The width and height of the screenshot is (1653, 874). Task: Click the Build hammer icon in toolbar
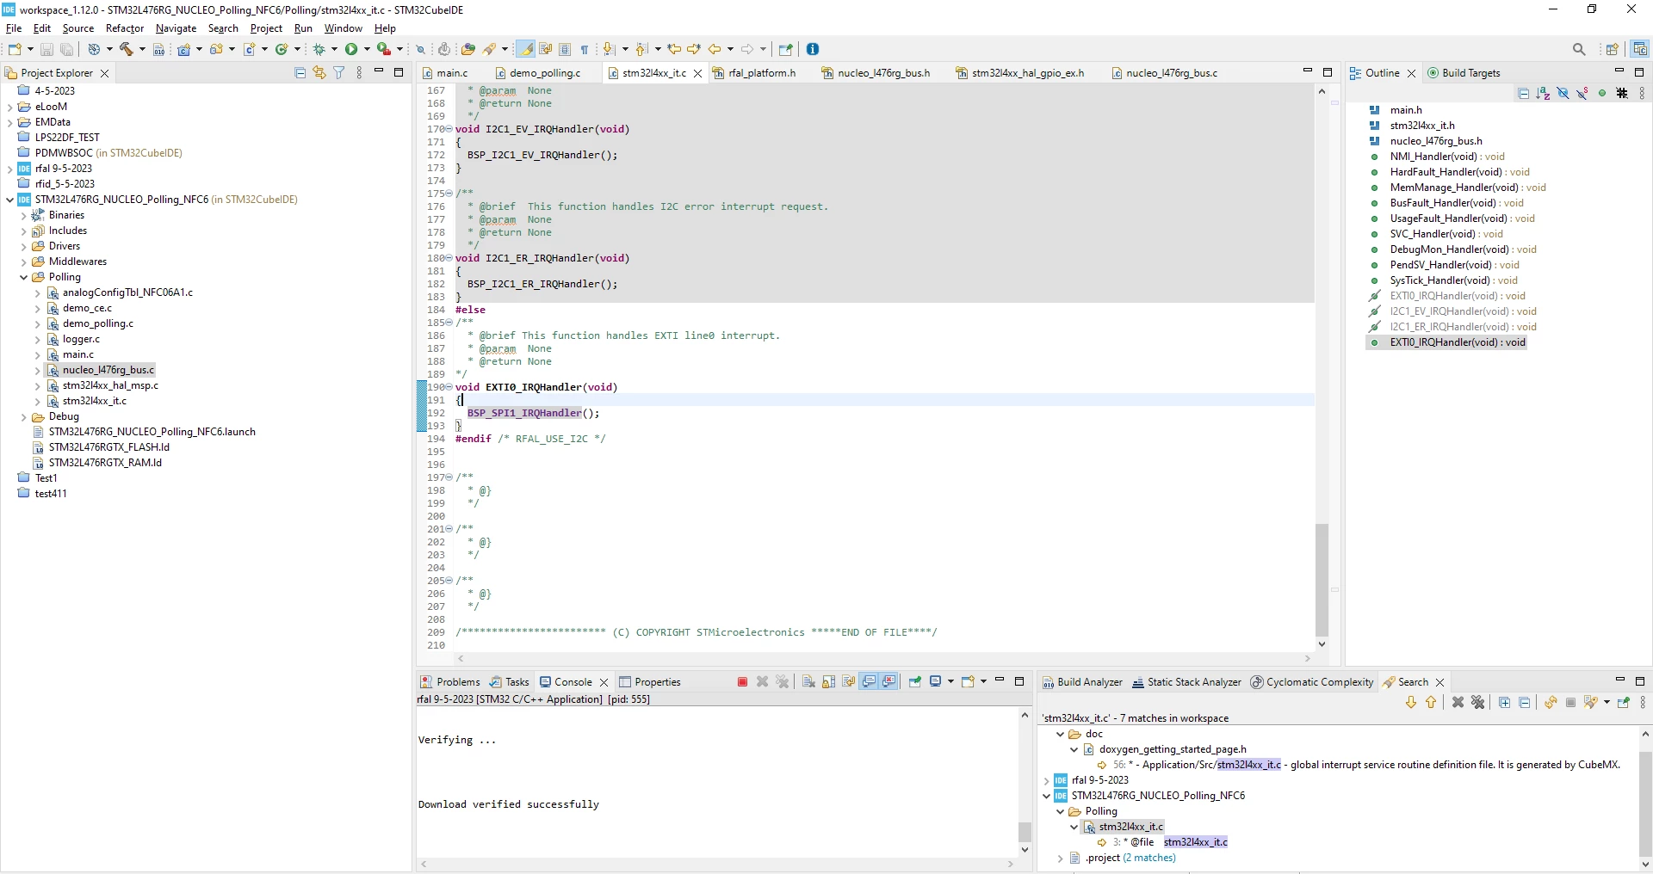[x=126, y=49]
